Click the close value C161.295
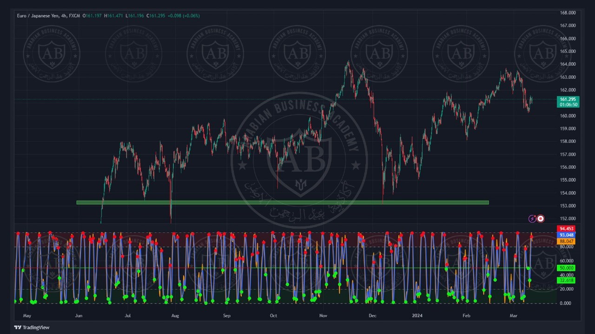 pos(156,16)
